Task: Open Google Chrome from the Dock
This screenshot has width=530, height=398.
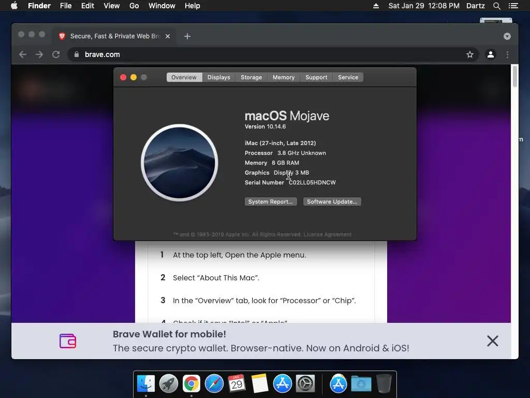Action: [192, 384]
